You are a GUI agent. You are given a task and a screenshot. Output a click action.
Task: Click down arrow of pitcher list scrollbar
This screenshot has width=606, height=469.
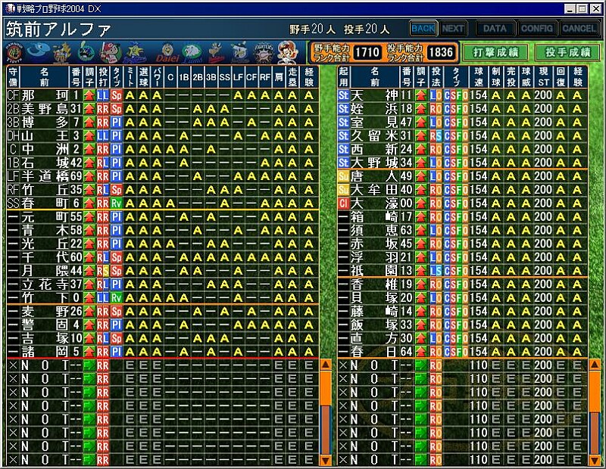(594, 460)
